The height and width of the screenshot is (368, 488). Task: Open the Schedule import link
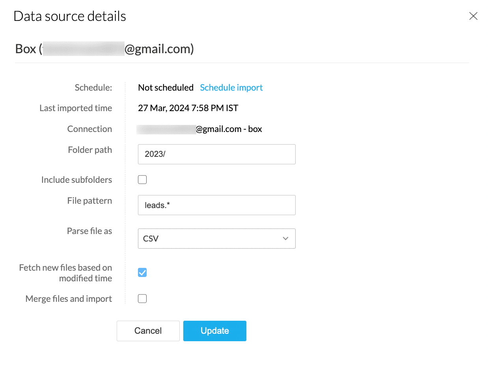(x=231, y=87)
